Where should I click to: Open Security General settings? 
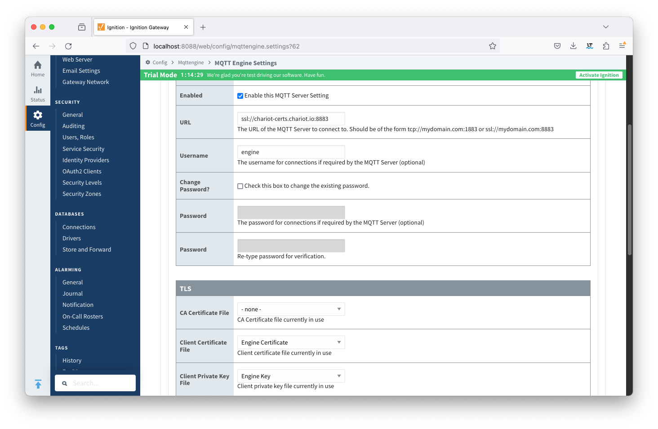pos(73,115)
